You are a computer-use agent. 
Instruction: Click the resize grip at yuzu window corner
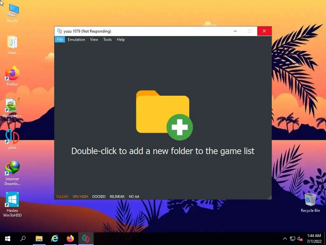pyautogui.click(x=270, y=197)
